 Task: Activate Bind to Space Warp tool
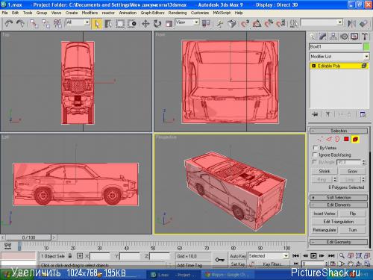pyautogui.click(x=57, y=24)
